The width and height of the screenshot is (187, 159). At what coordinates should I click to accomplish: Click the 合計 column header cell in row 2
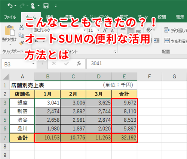coord(124,94)
